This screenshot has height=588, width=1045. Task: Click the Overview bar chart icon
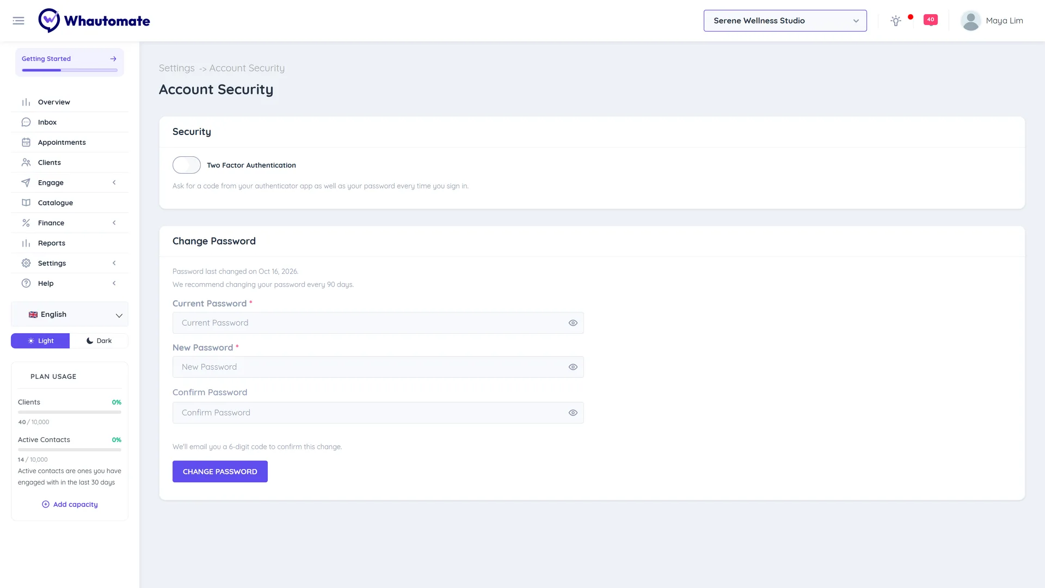(x=26, y=102)
